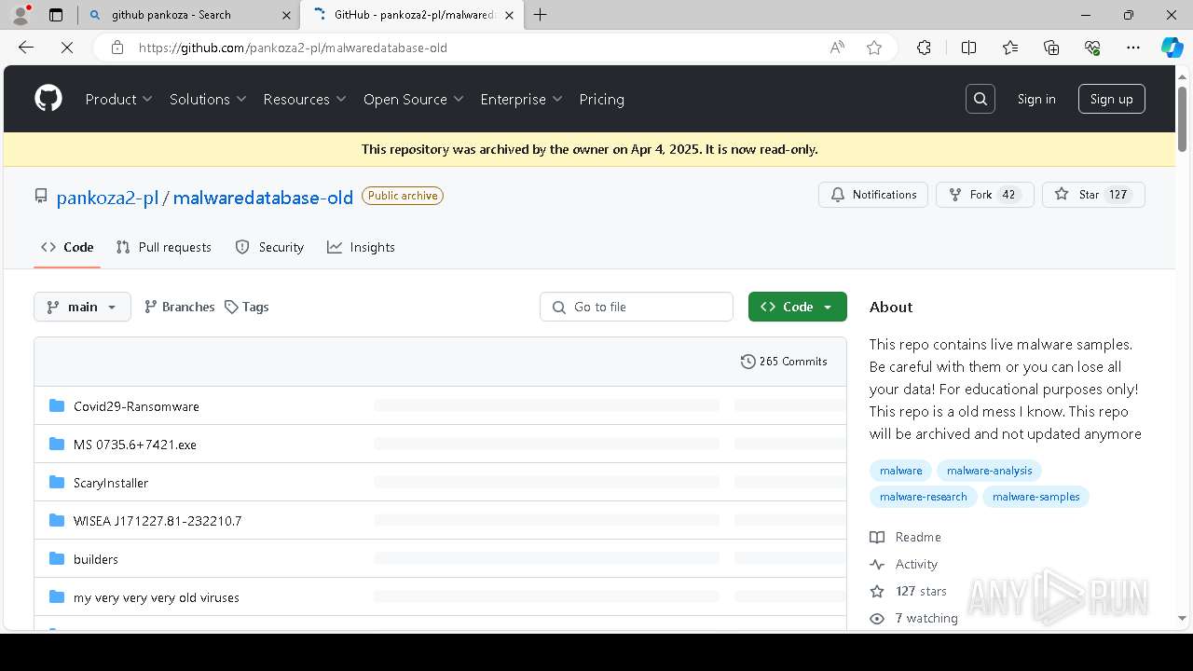Viewport: 1193px width, 671px height.
Task: Click the malware-research topic tag
Action: tap(923, 497)
